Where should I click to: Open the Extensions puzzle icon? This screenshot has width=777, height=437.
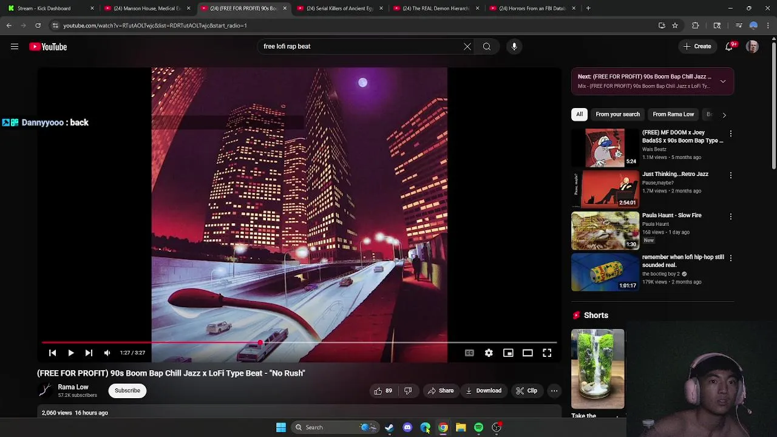696,25
